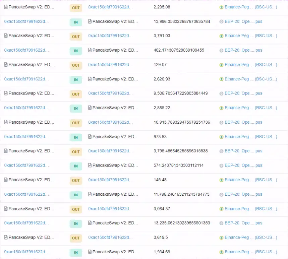Click the Binance-Peg token icon in 3,791.03 row
The height and width of the screenshot is (259, 288).
[221, 36]
